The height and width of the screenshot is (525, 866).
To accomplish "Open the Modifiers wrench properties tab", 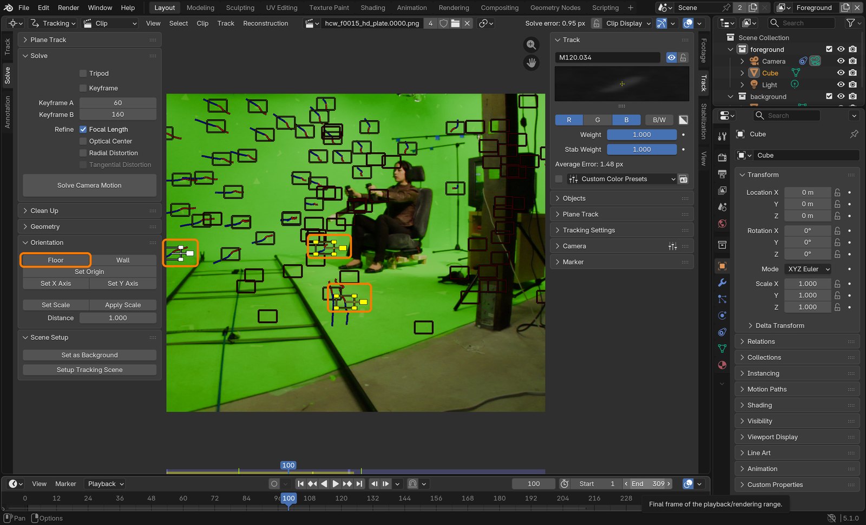I will pos(722,283).
